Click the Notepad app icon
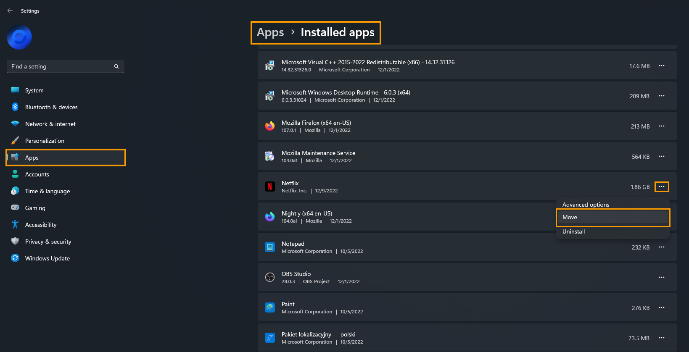689x352 pixels. [270, 247]
